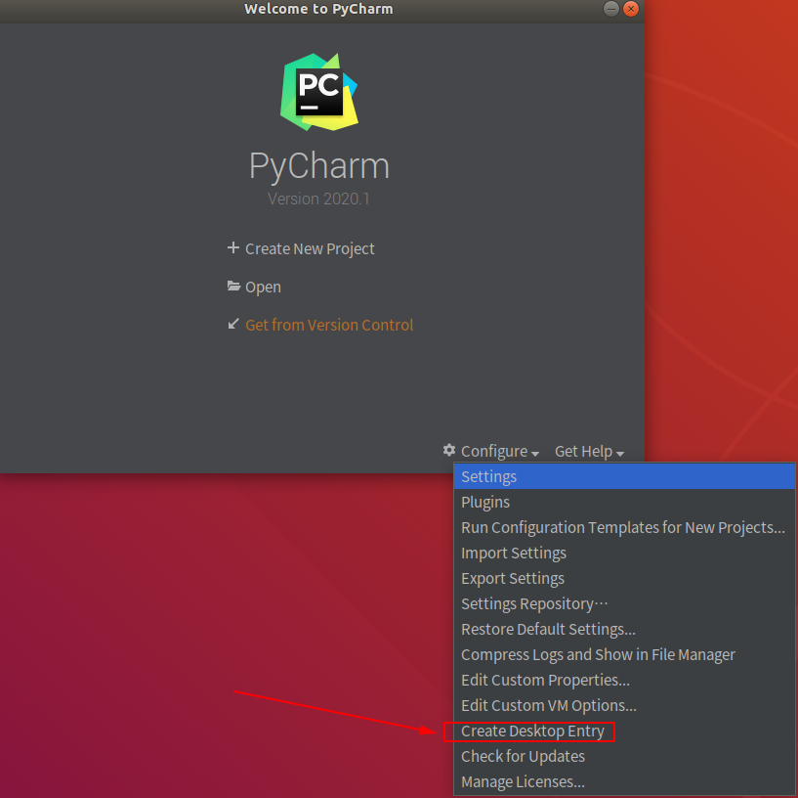
Task: Choose Import Settings menu entry
Action: point(513,553)
